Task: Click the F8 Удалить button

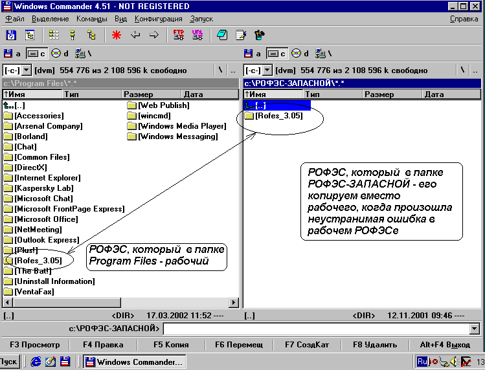Action: click(375, 345)
